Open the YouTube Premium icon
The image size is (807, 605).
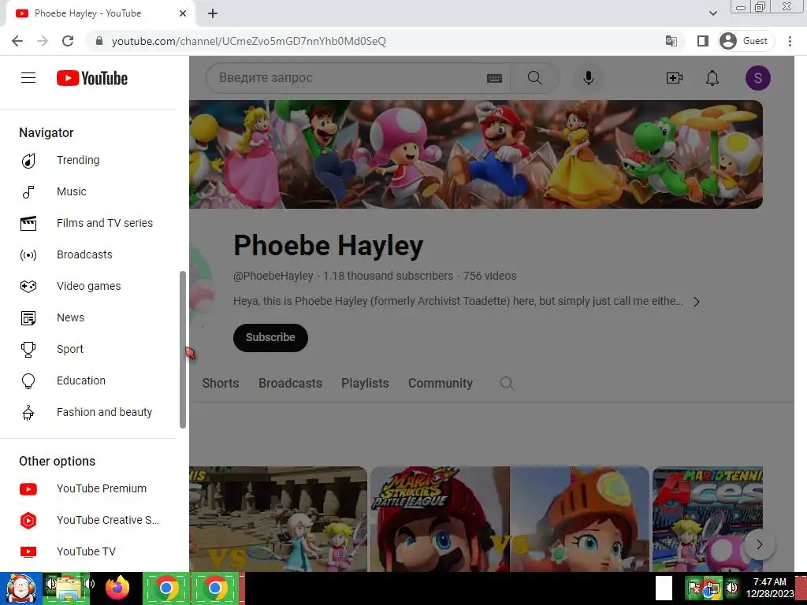[x=28, y=488]
